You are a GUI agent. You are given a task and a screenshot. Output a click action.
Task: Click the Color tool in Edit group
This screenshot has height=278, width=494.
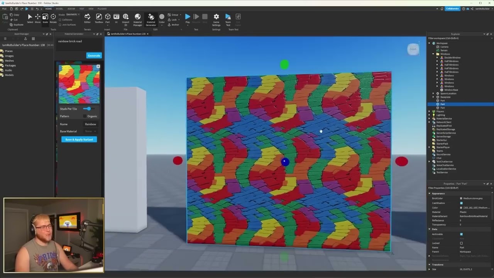tap(162, 18)
